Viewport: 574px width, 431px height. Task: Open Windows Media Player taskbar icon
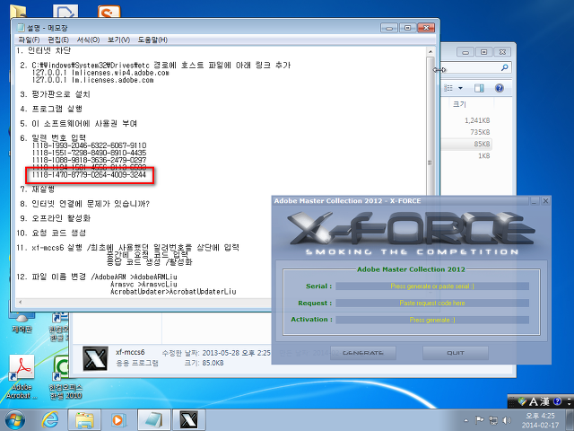click(x=118, y=419)
